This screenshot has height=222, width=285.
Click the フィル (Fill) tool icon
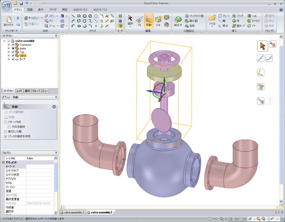pyautogui.click(x=158, y=20)
